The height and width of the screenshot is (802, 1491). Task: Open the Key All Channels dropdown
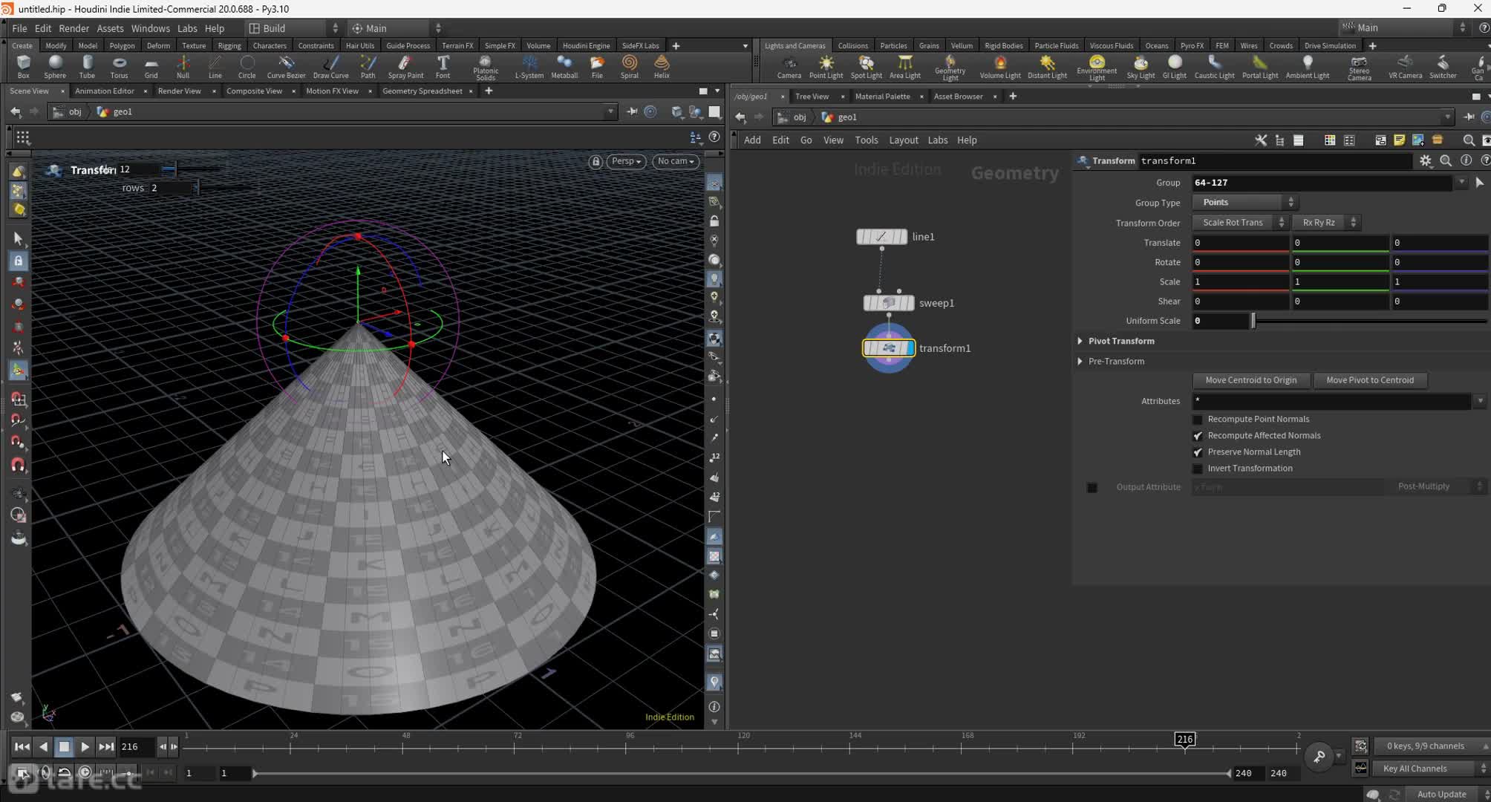coord(1430,769)
